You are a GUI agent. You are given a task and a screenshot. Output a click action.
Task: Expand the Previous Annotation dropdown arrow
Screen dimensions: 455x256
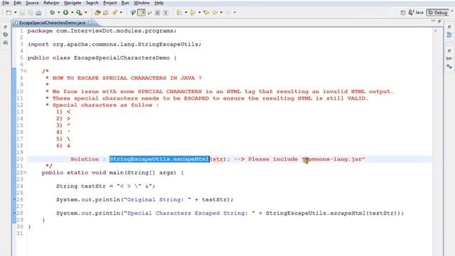(x=199, y=13)
